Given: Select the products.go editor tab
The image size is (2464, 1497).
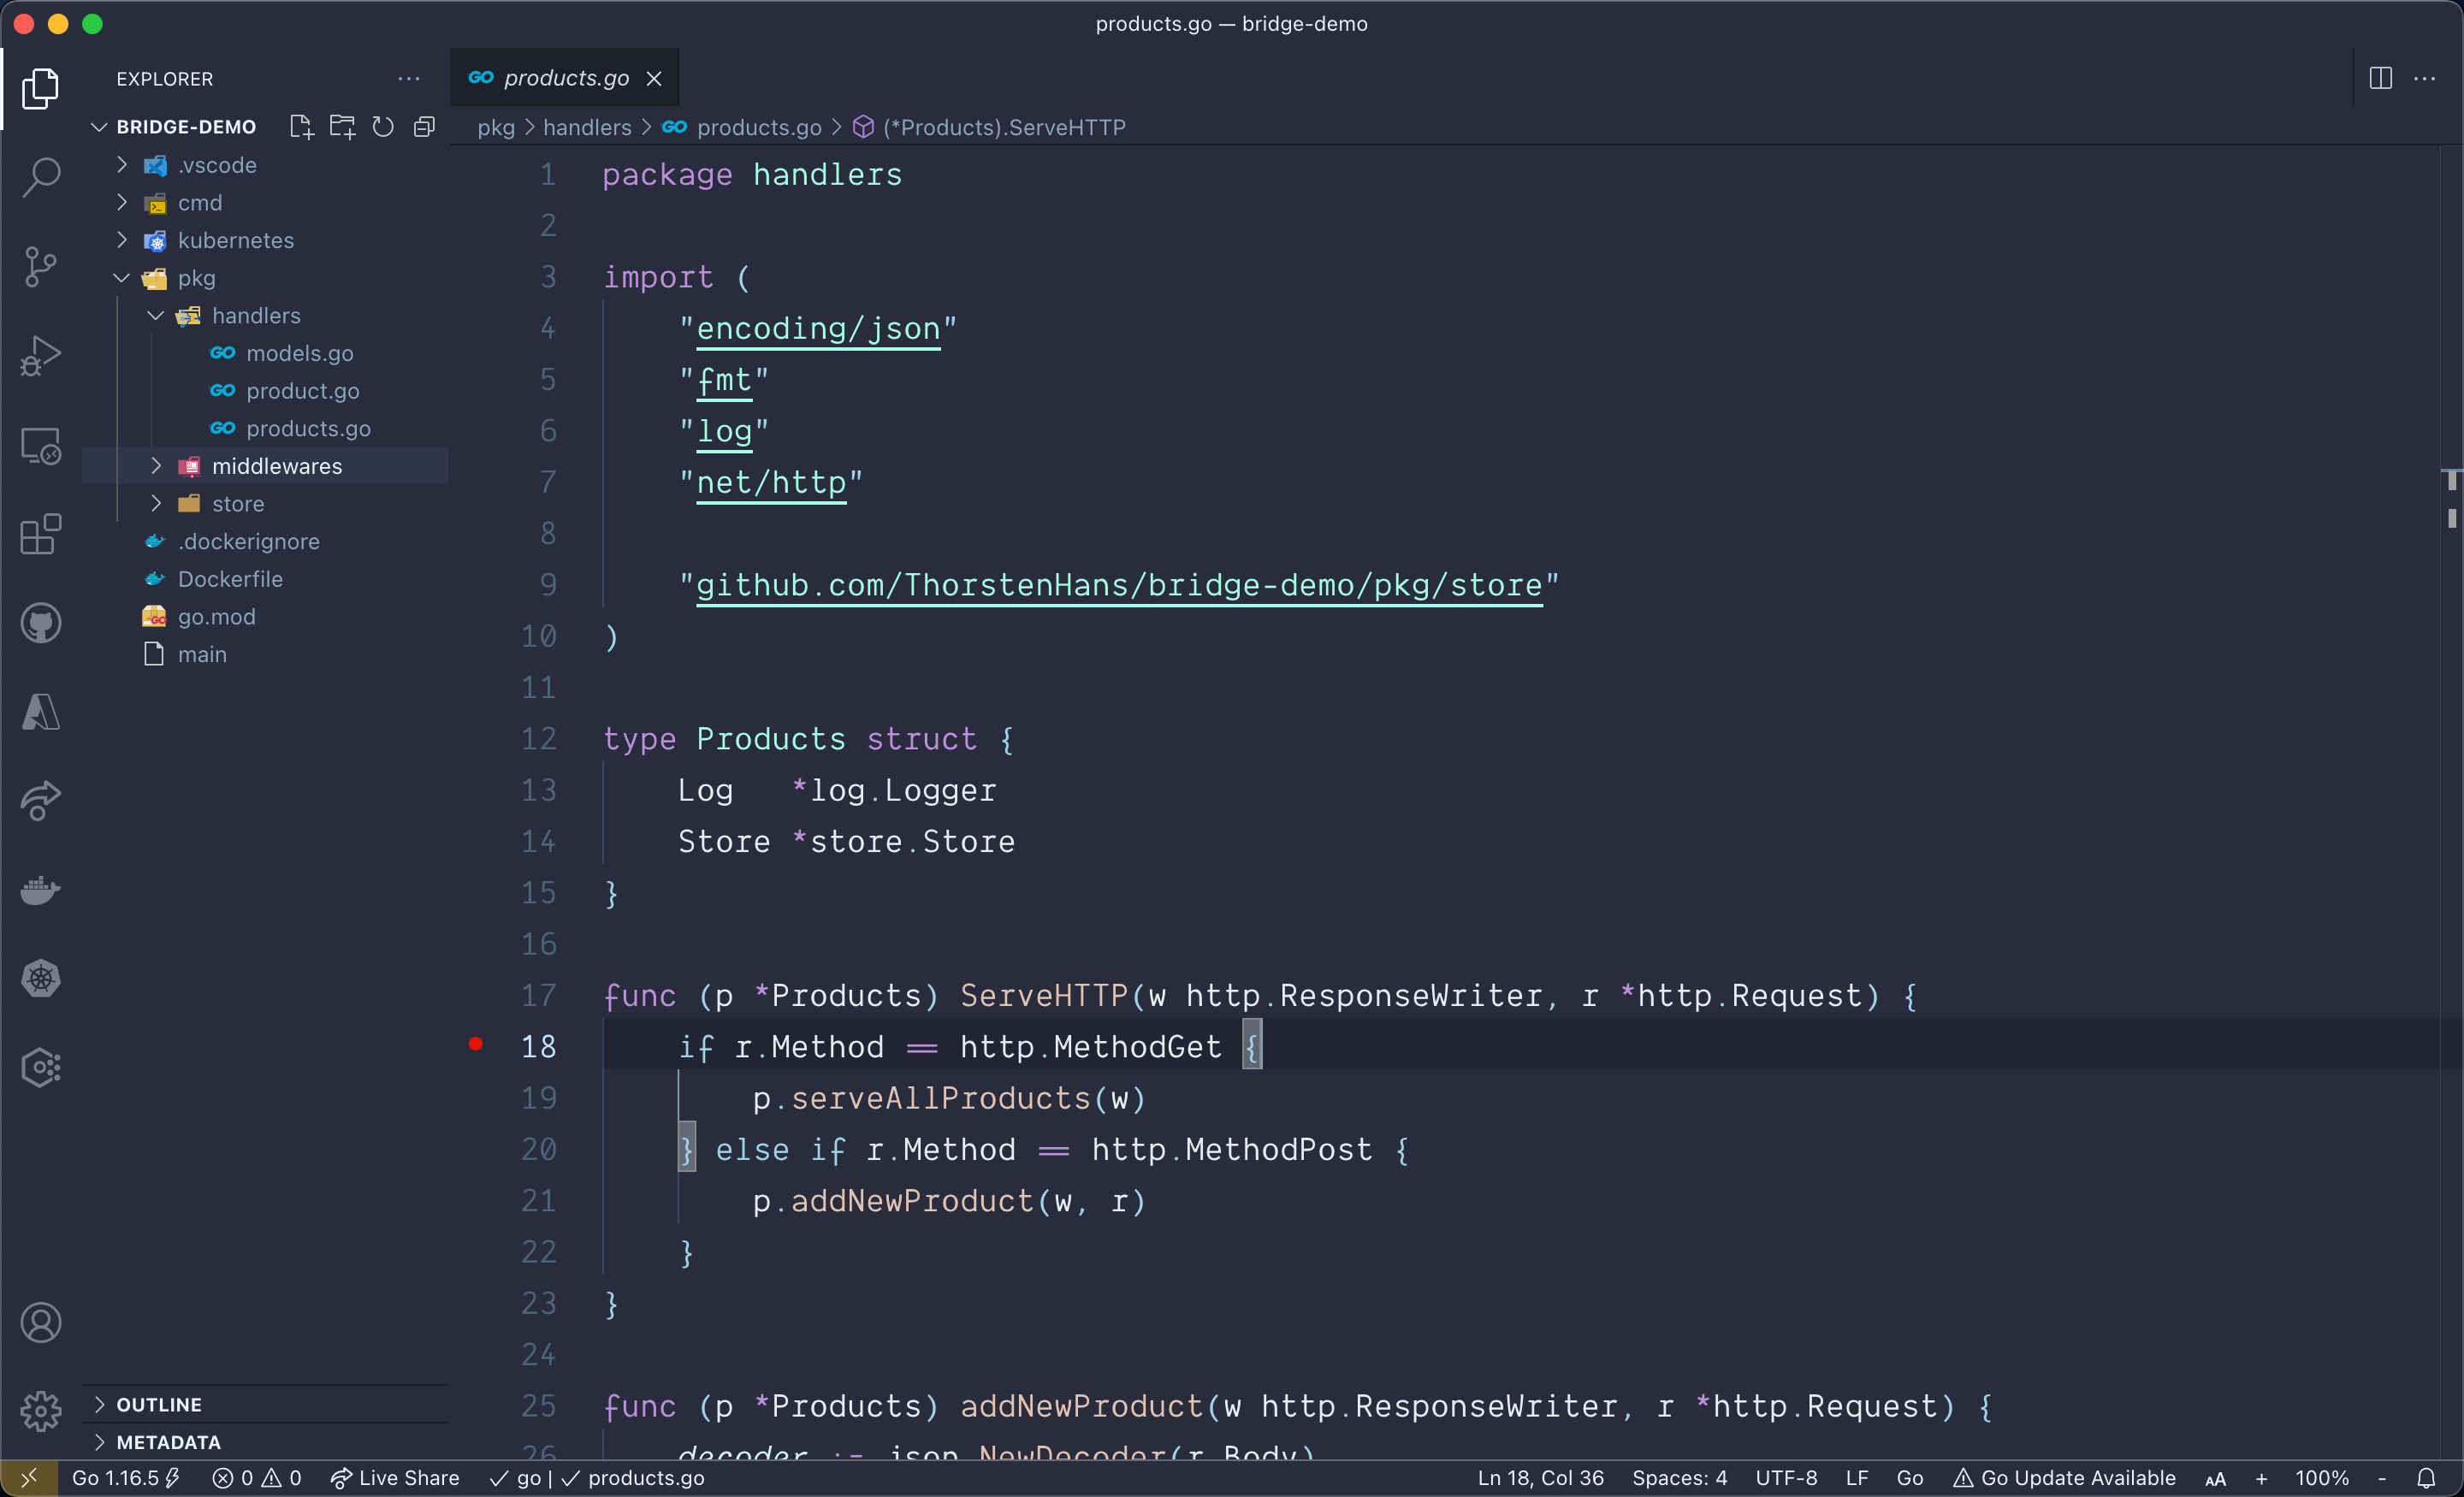Looking at the screenshot, I should point(565,78).
